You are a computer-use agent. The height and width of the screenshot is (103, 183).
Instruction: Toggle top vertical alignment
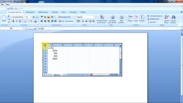pyautogui.click(x=42, y=17)
